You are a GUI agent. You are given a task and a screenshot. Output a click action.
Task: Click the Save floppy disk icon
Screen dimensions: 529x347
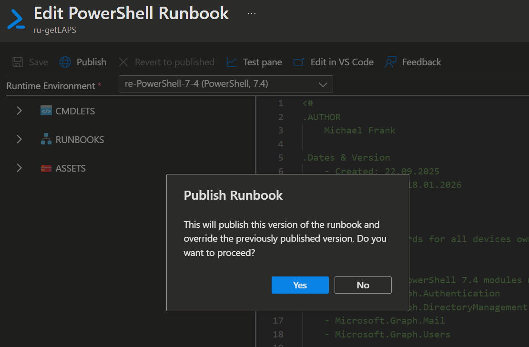(18, 62)
